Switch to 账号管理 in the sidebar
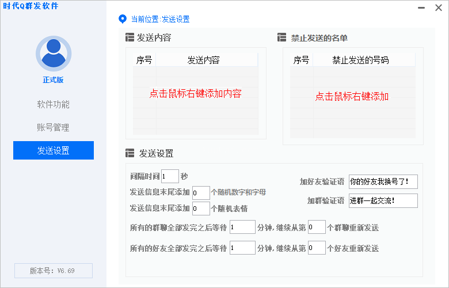Screen dimensions: 449x288 pos(53,127)
